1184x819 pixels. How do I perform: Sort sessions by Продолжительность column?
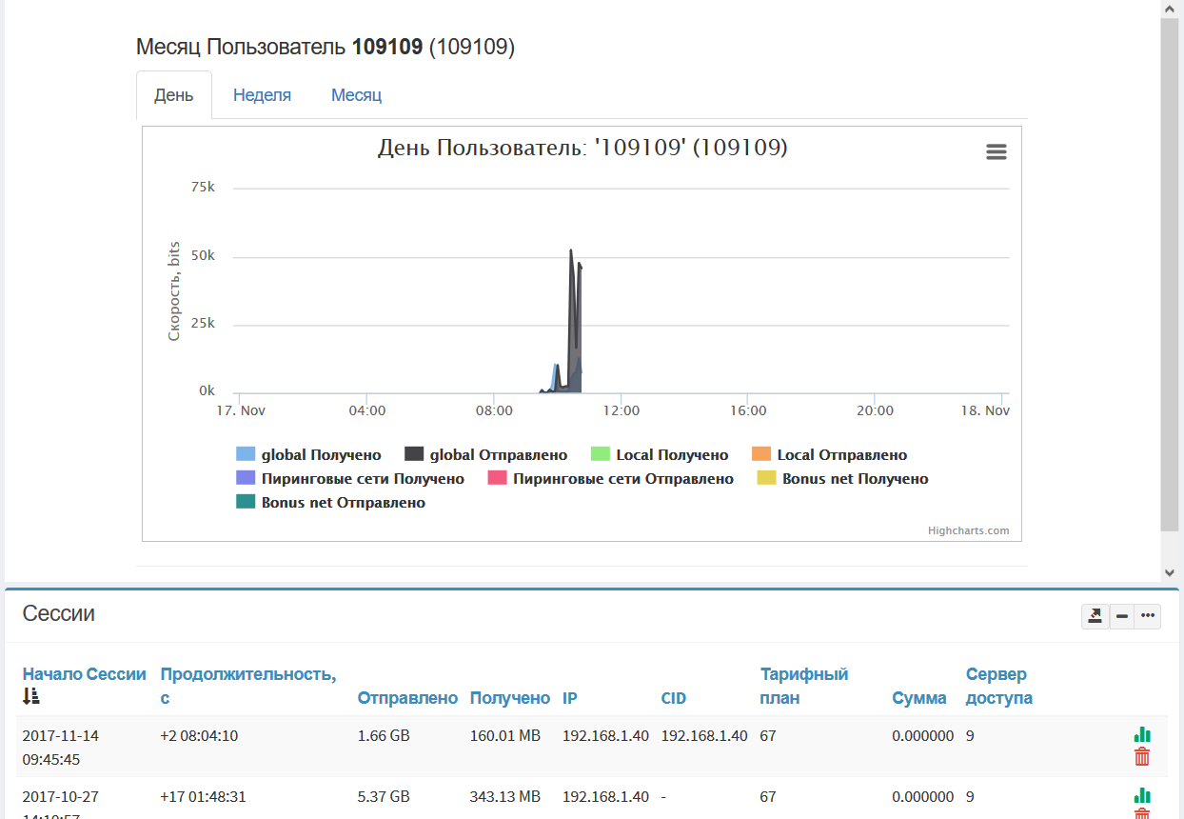247,674
